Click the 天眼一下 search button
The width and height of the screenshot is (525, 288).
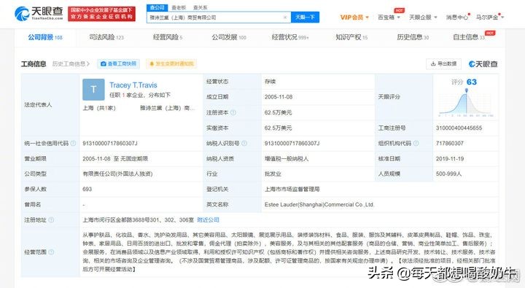pos(305,17)
